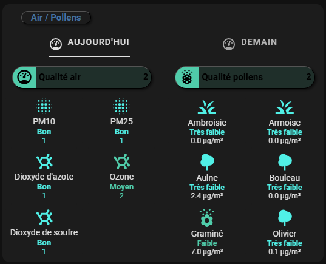Click the Ambroisie plant icon
Image resolution: width=326 pixels, height=264 pixels.
point(207,107)
